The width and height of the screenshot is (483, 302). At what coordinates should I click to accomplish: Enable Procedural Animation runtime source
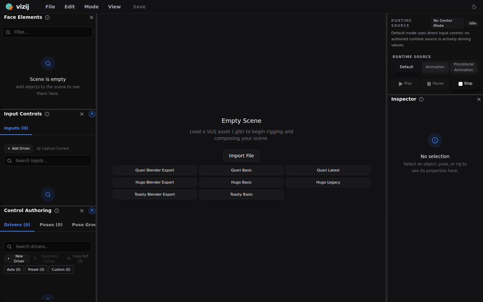click(464, 67)
